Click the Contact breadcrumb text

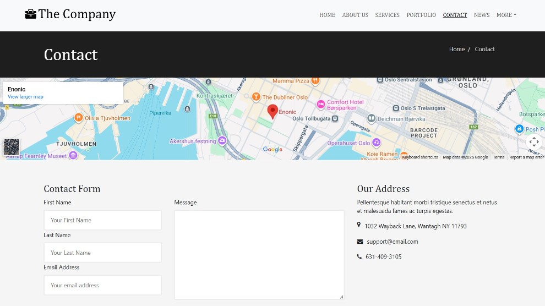click(x=484, y=49)
